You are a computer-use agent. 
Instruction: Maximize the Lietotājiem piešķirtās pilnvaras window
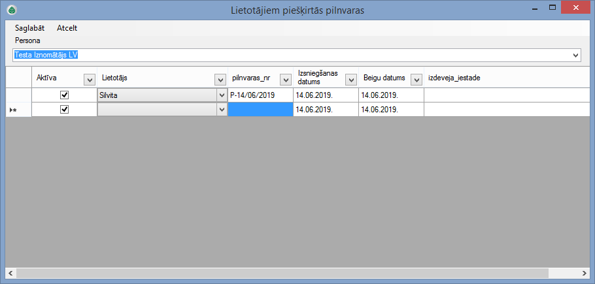(552, 8)
